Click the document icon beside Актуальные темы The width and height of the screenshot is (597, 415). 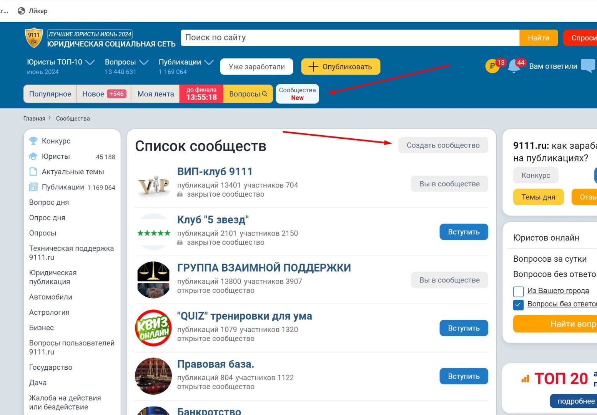(33, 172)
